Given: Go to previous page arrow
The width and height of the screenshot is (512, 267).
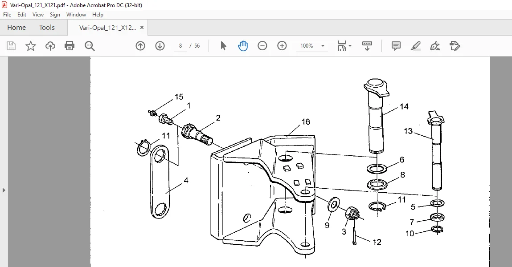Looking at the screenshot, I should pyautogui.click(x=140, y=46).
